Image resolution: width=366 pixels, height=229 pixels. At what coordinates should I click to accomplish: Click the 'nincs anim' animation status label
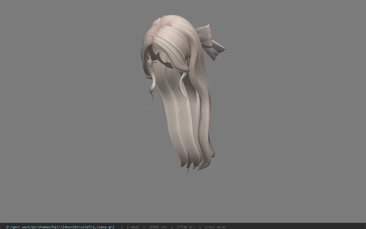point(215,227)
